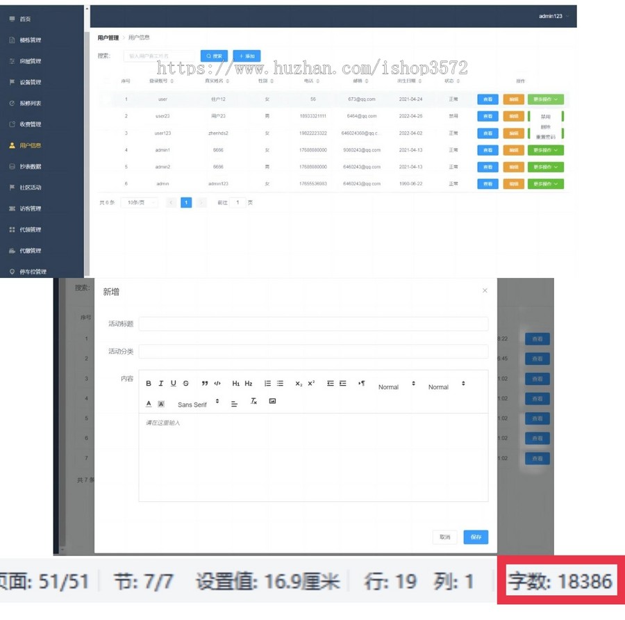Open the background color picker

click(161, 404)
